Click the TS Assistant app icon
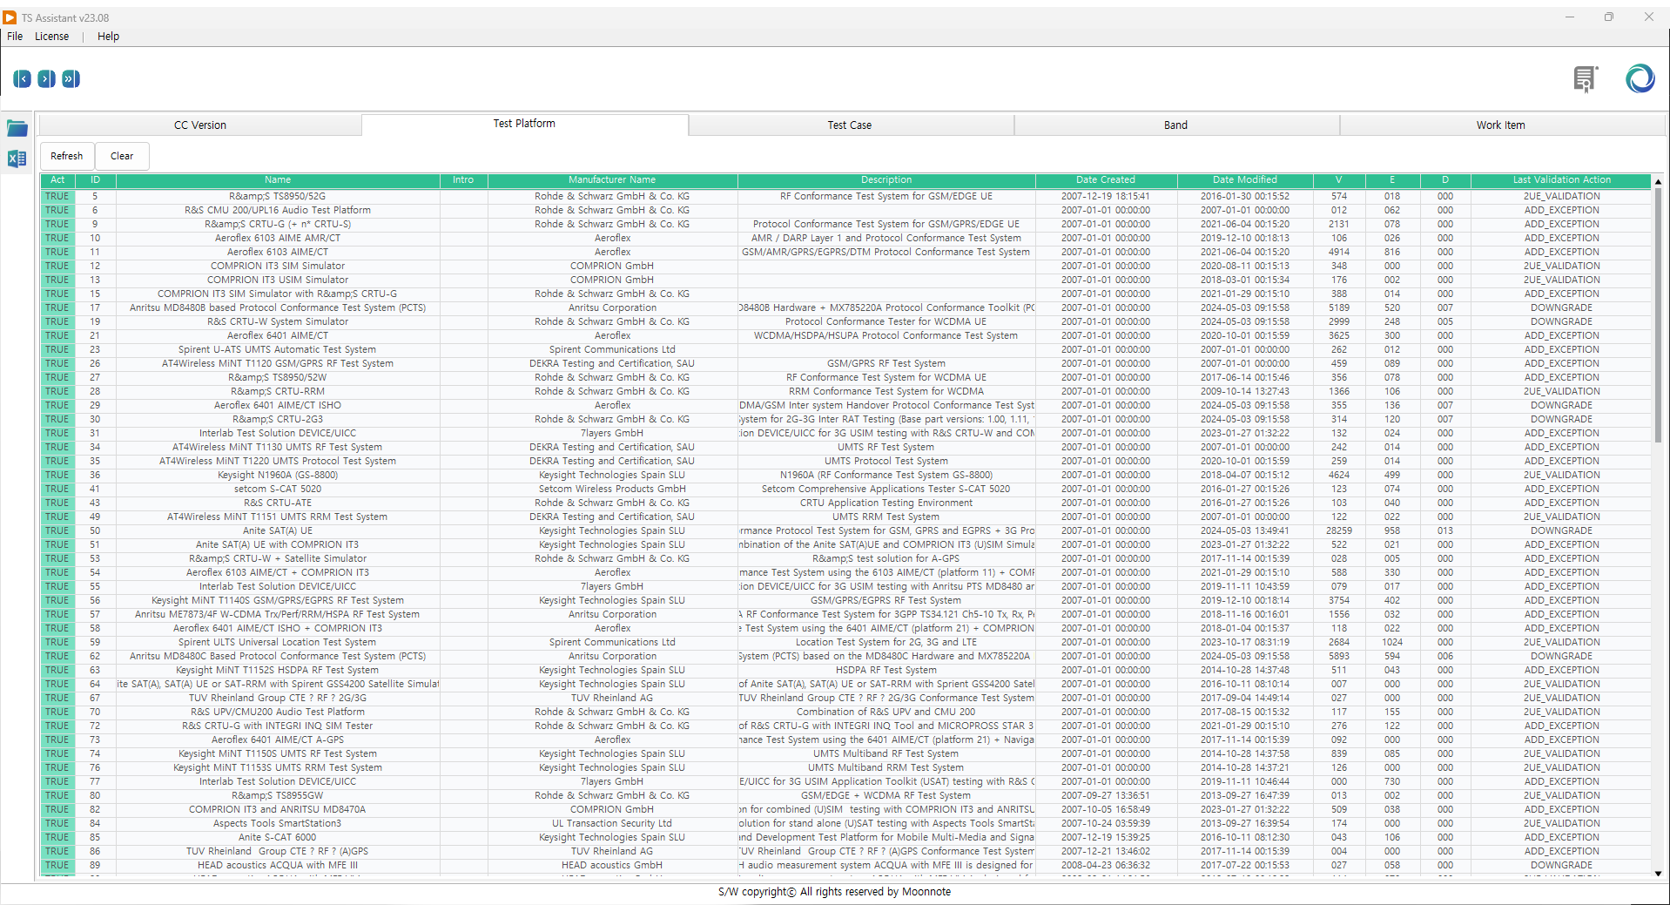Screen dimensions: 1670x905 point(10,17)
